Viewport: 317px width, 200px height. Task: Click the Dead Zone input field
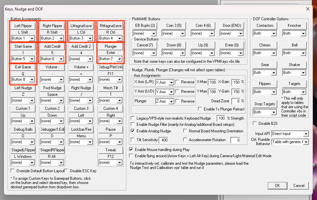[x=236, y=101]
